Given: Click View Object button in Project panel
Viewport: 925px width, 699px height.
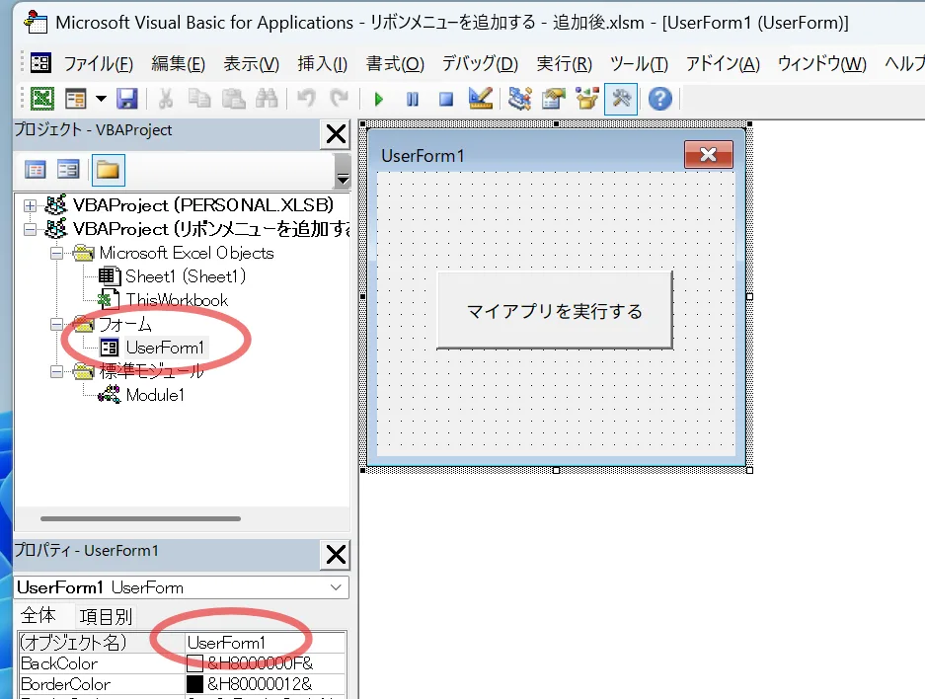Looking at the screenshot, I should pyautogui.click(x=67, y=170).
